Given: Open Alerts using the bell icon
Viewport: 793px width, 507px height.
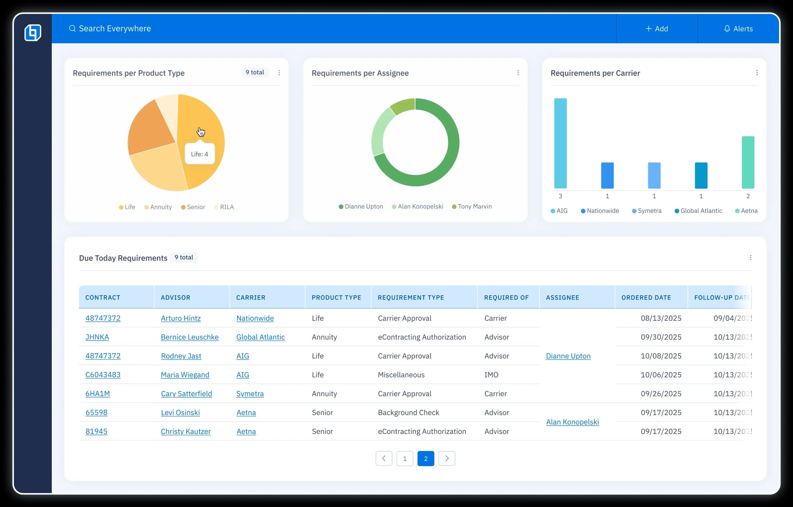Looking at the screenshot, I should (x=728, y=28).
